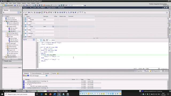
Task: Click the Portal view button
Action: pyautogui.click(x=7, y=91)
